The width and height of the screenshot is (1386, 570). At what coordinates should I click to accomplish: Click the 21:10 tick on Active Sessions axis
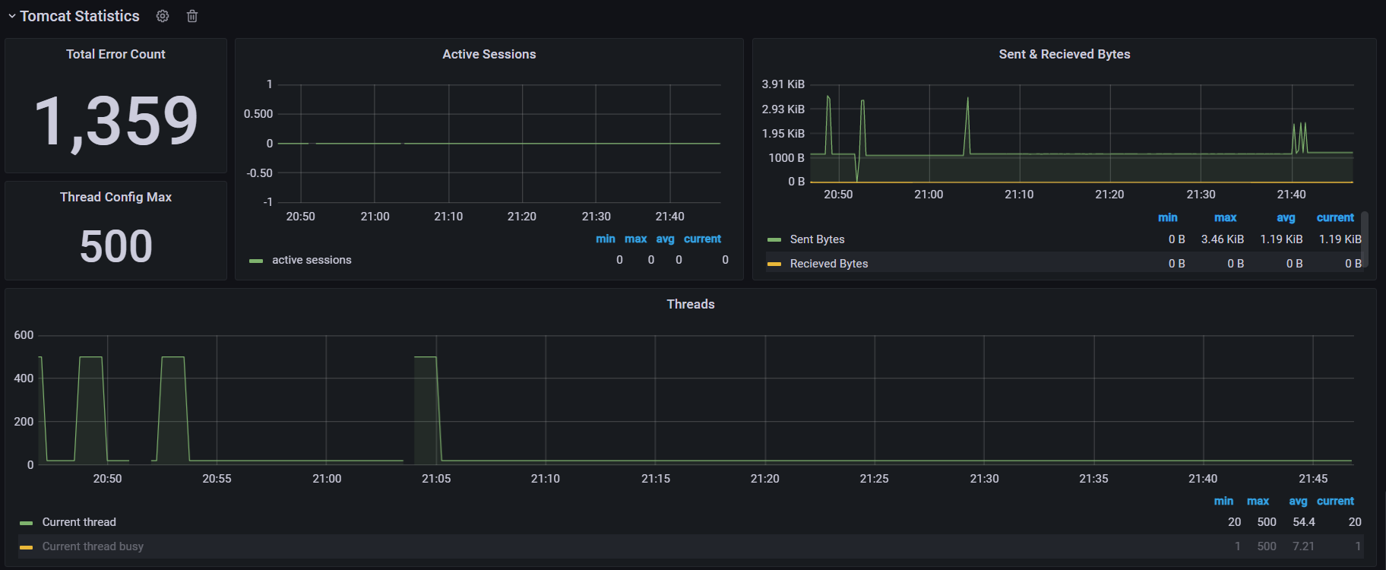(448, 217)
